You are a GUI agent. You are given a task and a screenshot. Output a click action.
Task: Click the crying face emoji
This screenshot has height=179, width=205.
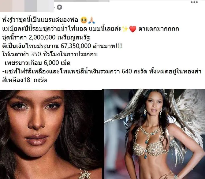[84, 20]
